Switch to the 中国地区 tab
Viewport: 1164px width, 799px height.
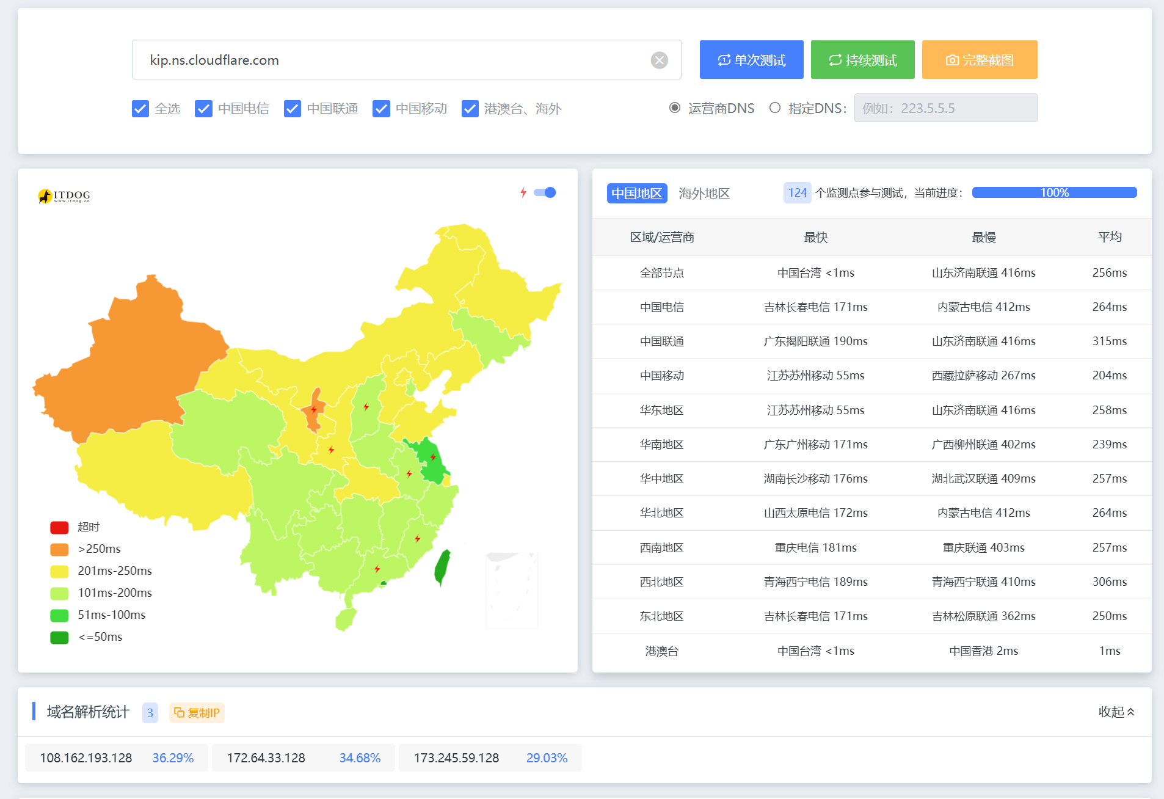[x=637, y=193]
